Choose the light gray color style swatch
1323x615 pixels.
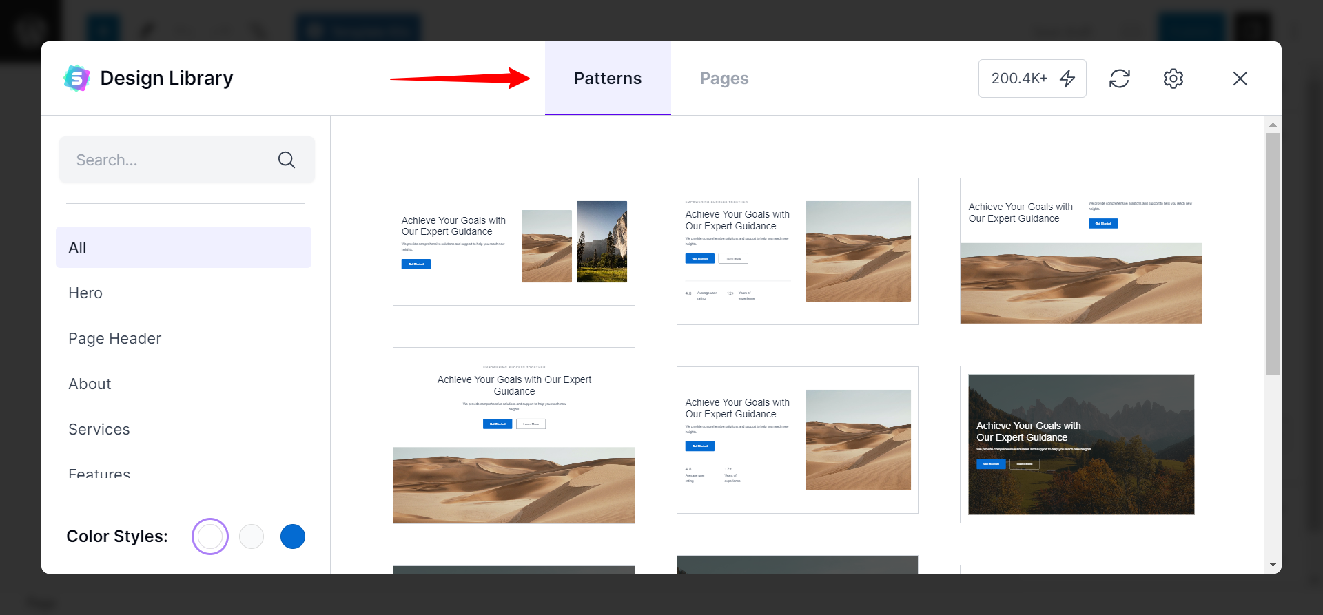252,536
